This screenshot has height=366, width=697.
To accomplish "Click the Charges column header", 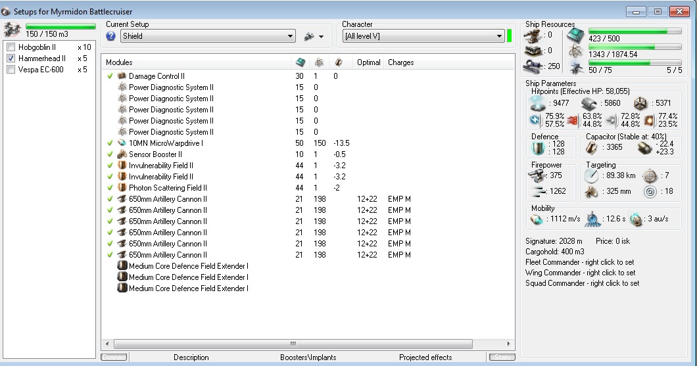I will pyautogui.click(x=401, y=62).
